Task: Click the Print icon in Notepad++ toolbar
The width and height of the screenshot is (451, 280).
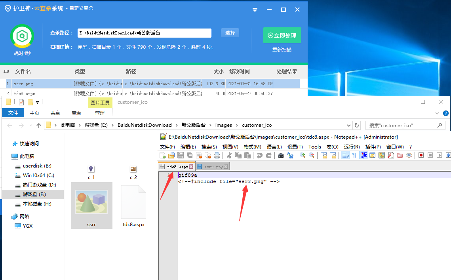Action: [217, 155]
